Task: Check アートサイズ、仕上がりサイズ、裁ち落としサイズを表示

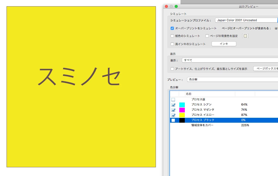Action: [172, 69]
